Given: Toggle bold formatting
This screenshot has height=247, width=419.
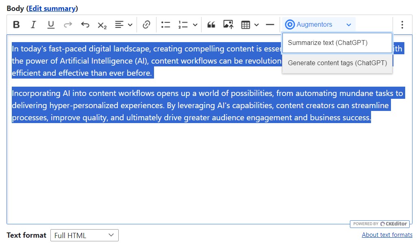Looking at the screenshot, I should (16, 24).
